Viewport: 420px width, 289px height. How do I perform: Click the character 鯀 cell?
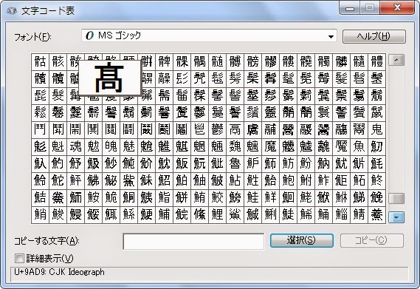[128, 214]
